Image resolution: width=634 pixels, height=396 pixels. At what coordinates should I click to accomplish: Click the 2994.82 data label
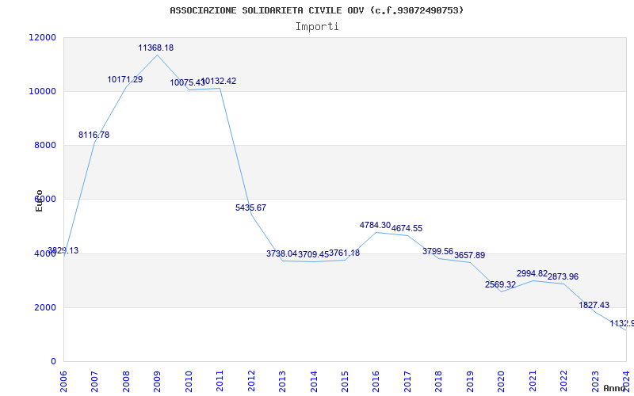click(x=532, y=273)
